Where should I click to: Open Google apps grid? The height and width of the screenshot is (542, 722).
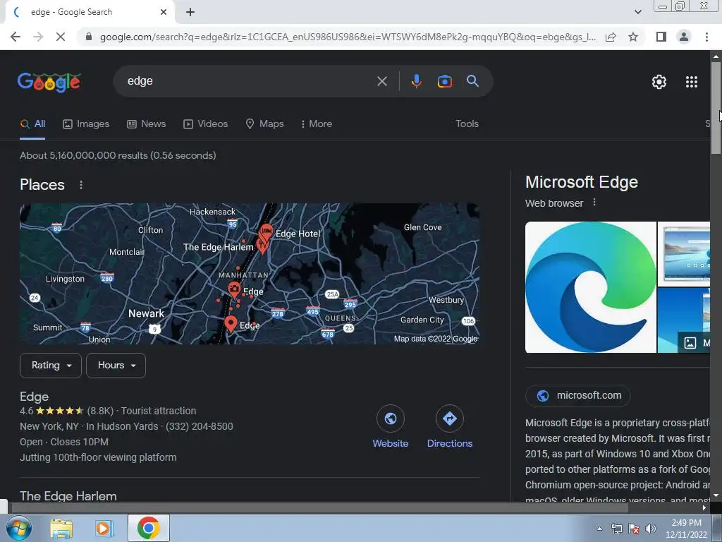point(691,82)
